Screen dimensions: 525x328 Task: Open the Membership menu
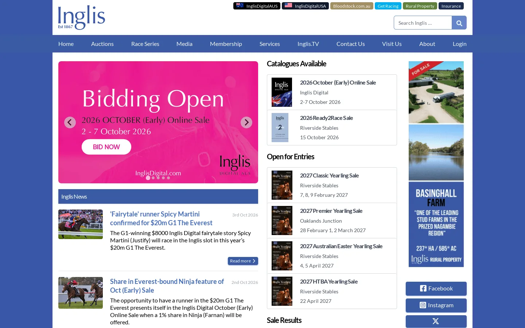[x=226, y=44]
